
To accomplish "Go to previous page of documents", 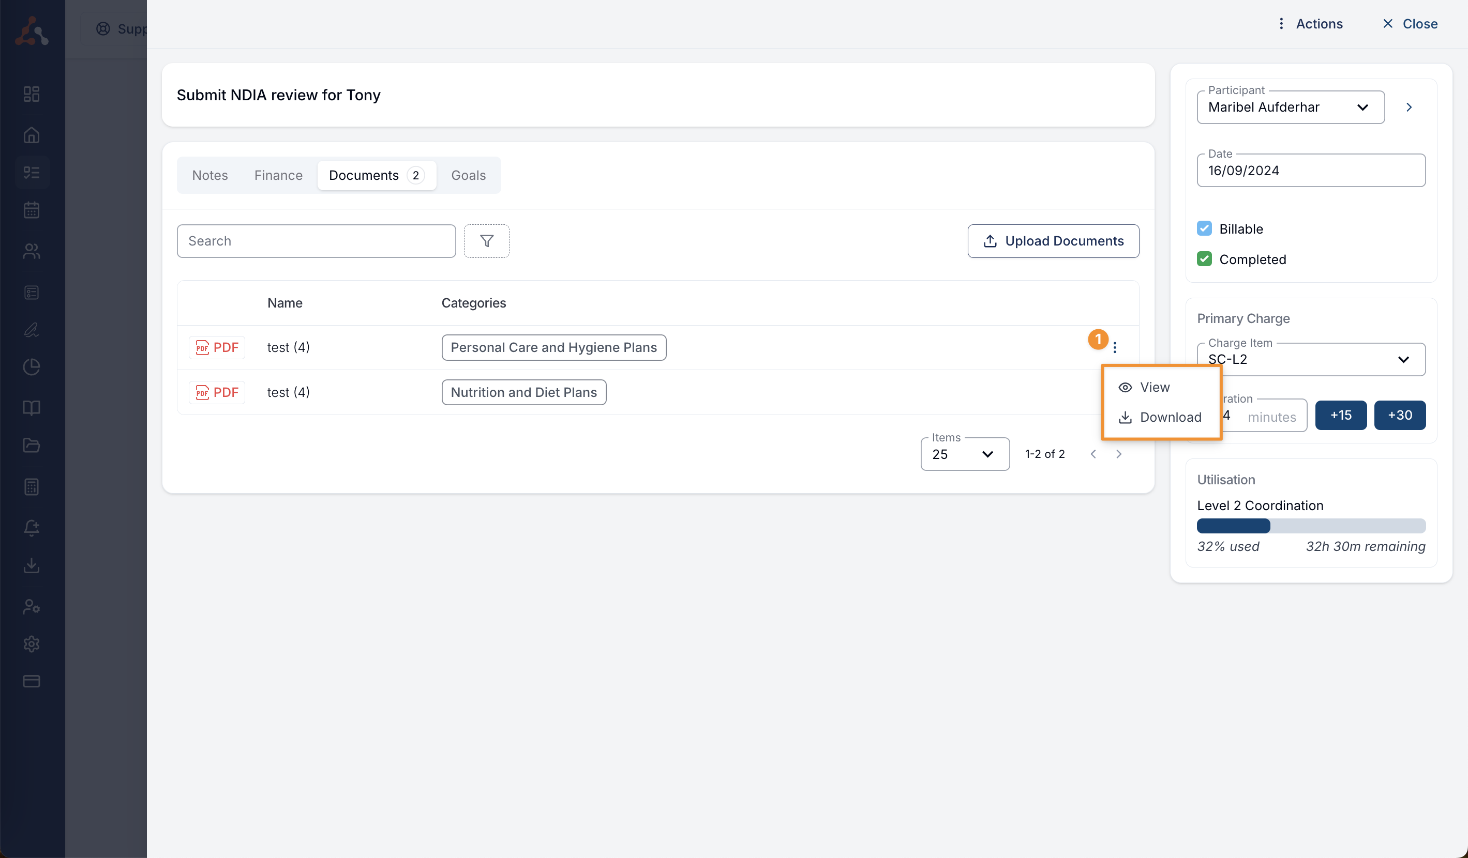I will pos(1093,454).
